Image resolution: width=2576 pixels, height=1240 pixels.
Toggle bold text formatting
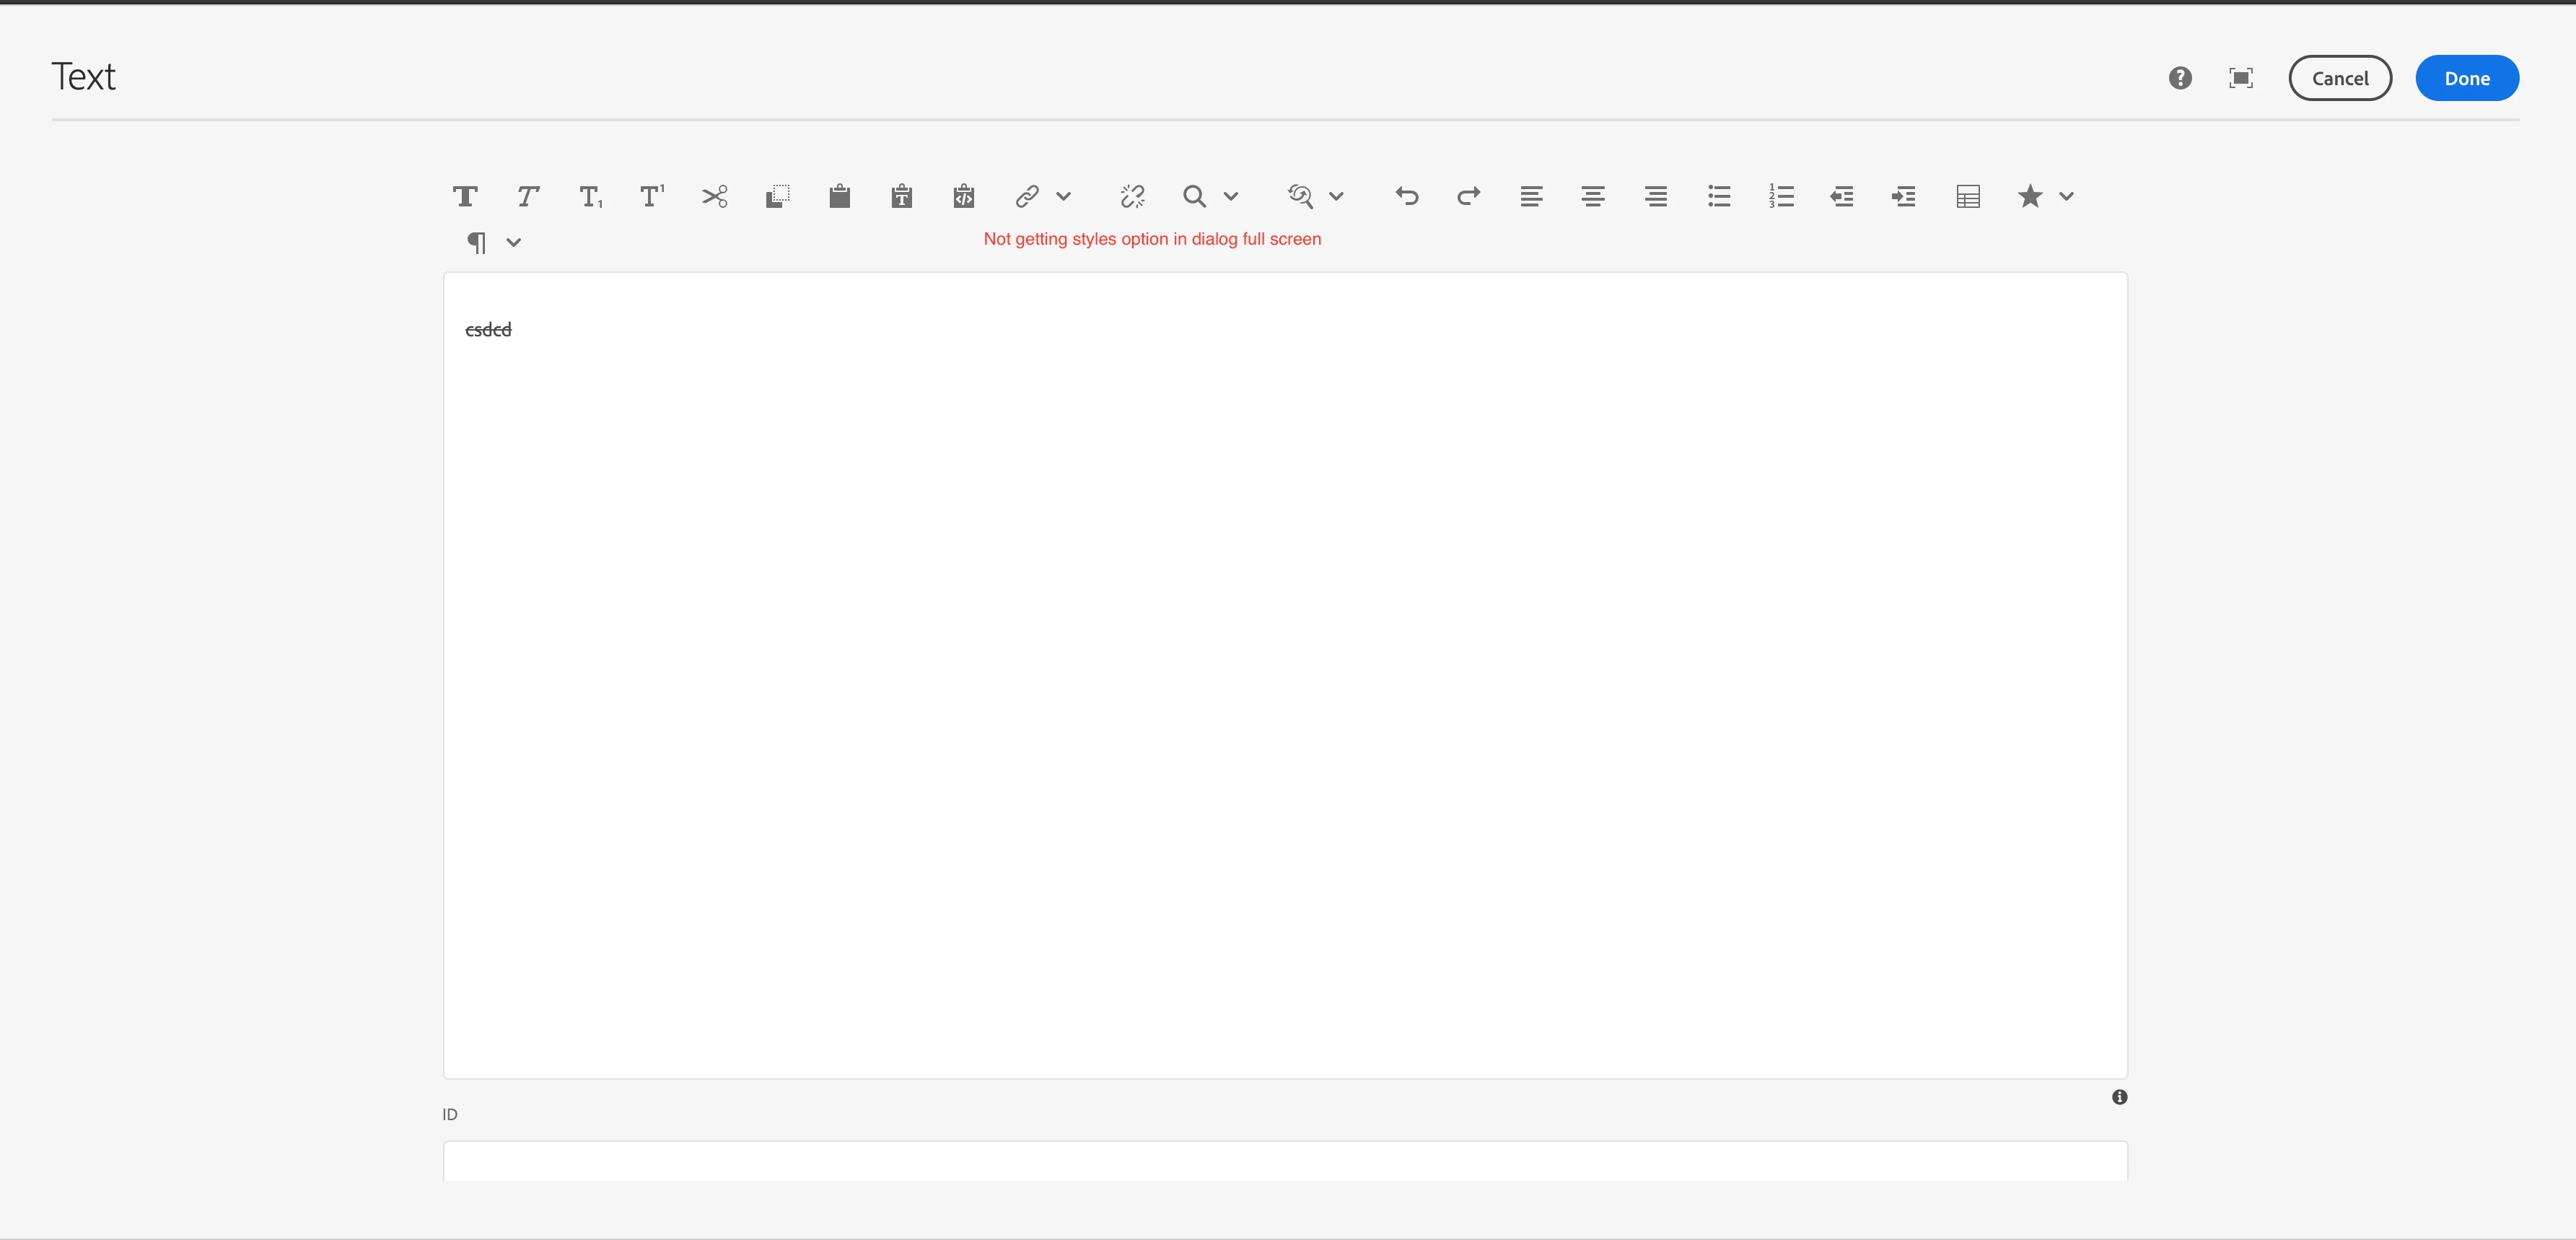[x=465, y=196]
